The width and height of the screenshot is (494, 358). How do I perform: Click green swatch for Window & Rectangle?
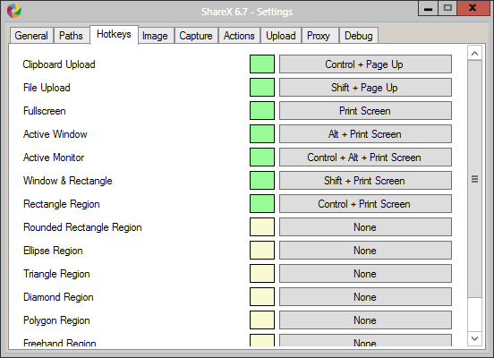pyautogui.click(x=262, y=181)
